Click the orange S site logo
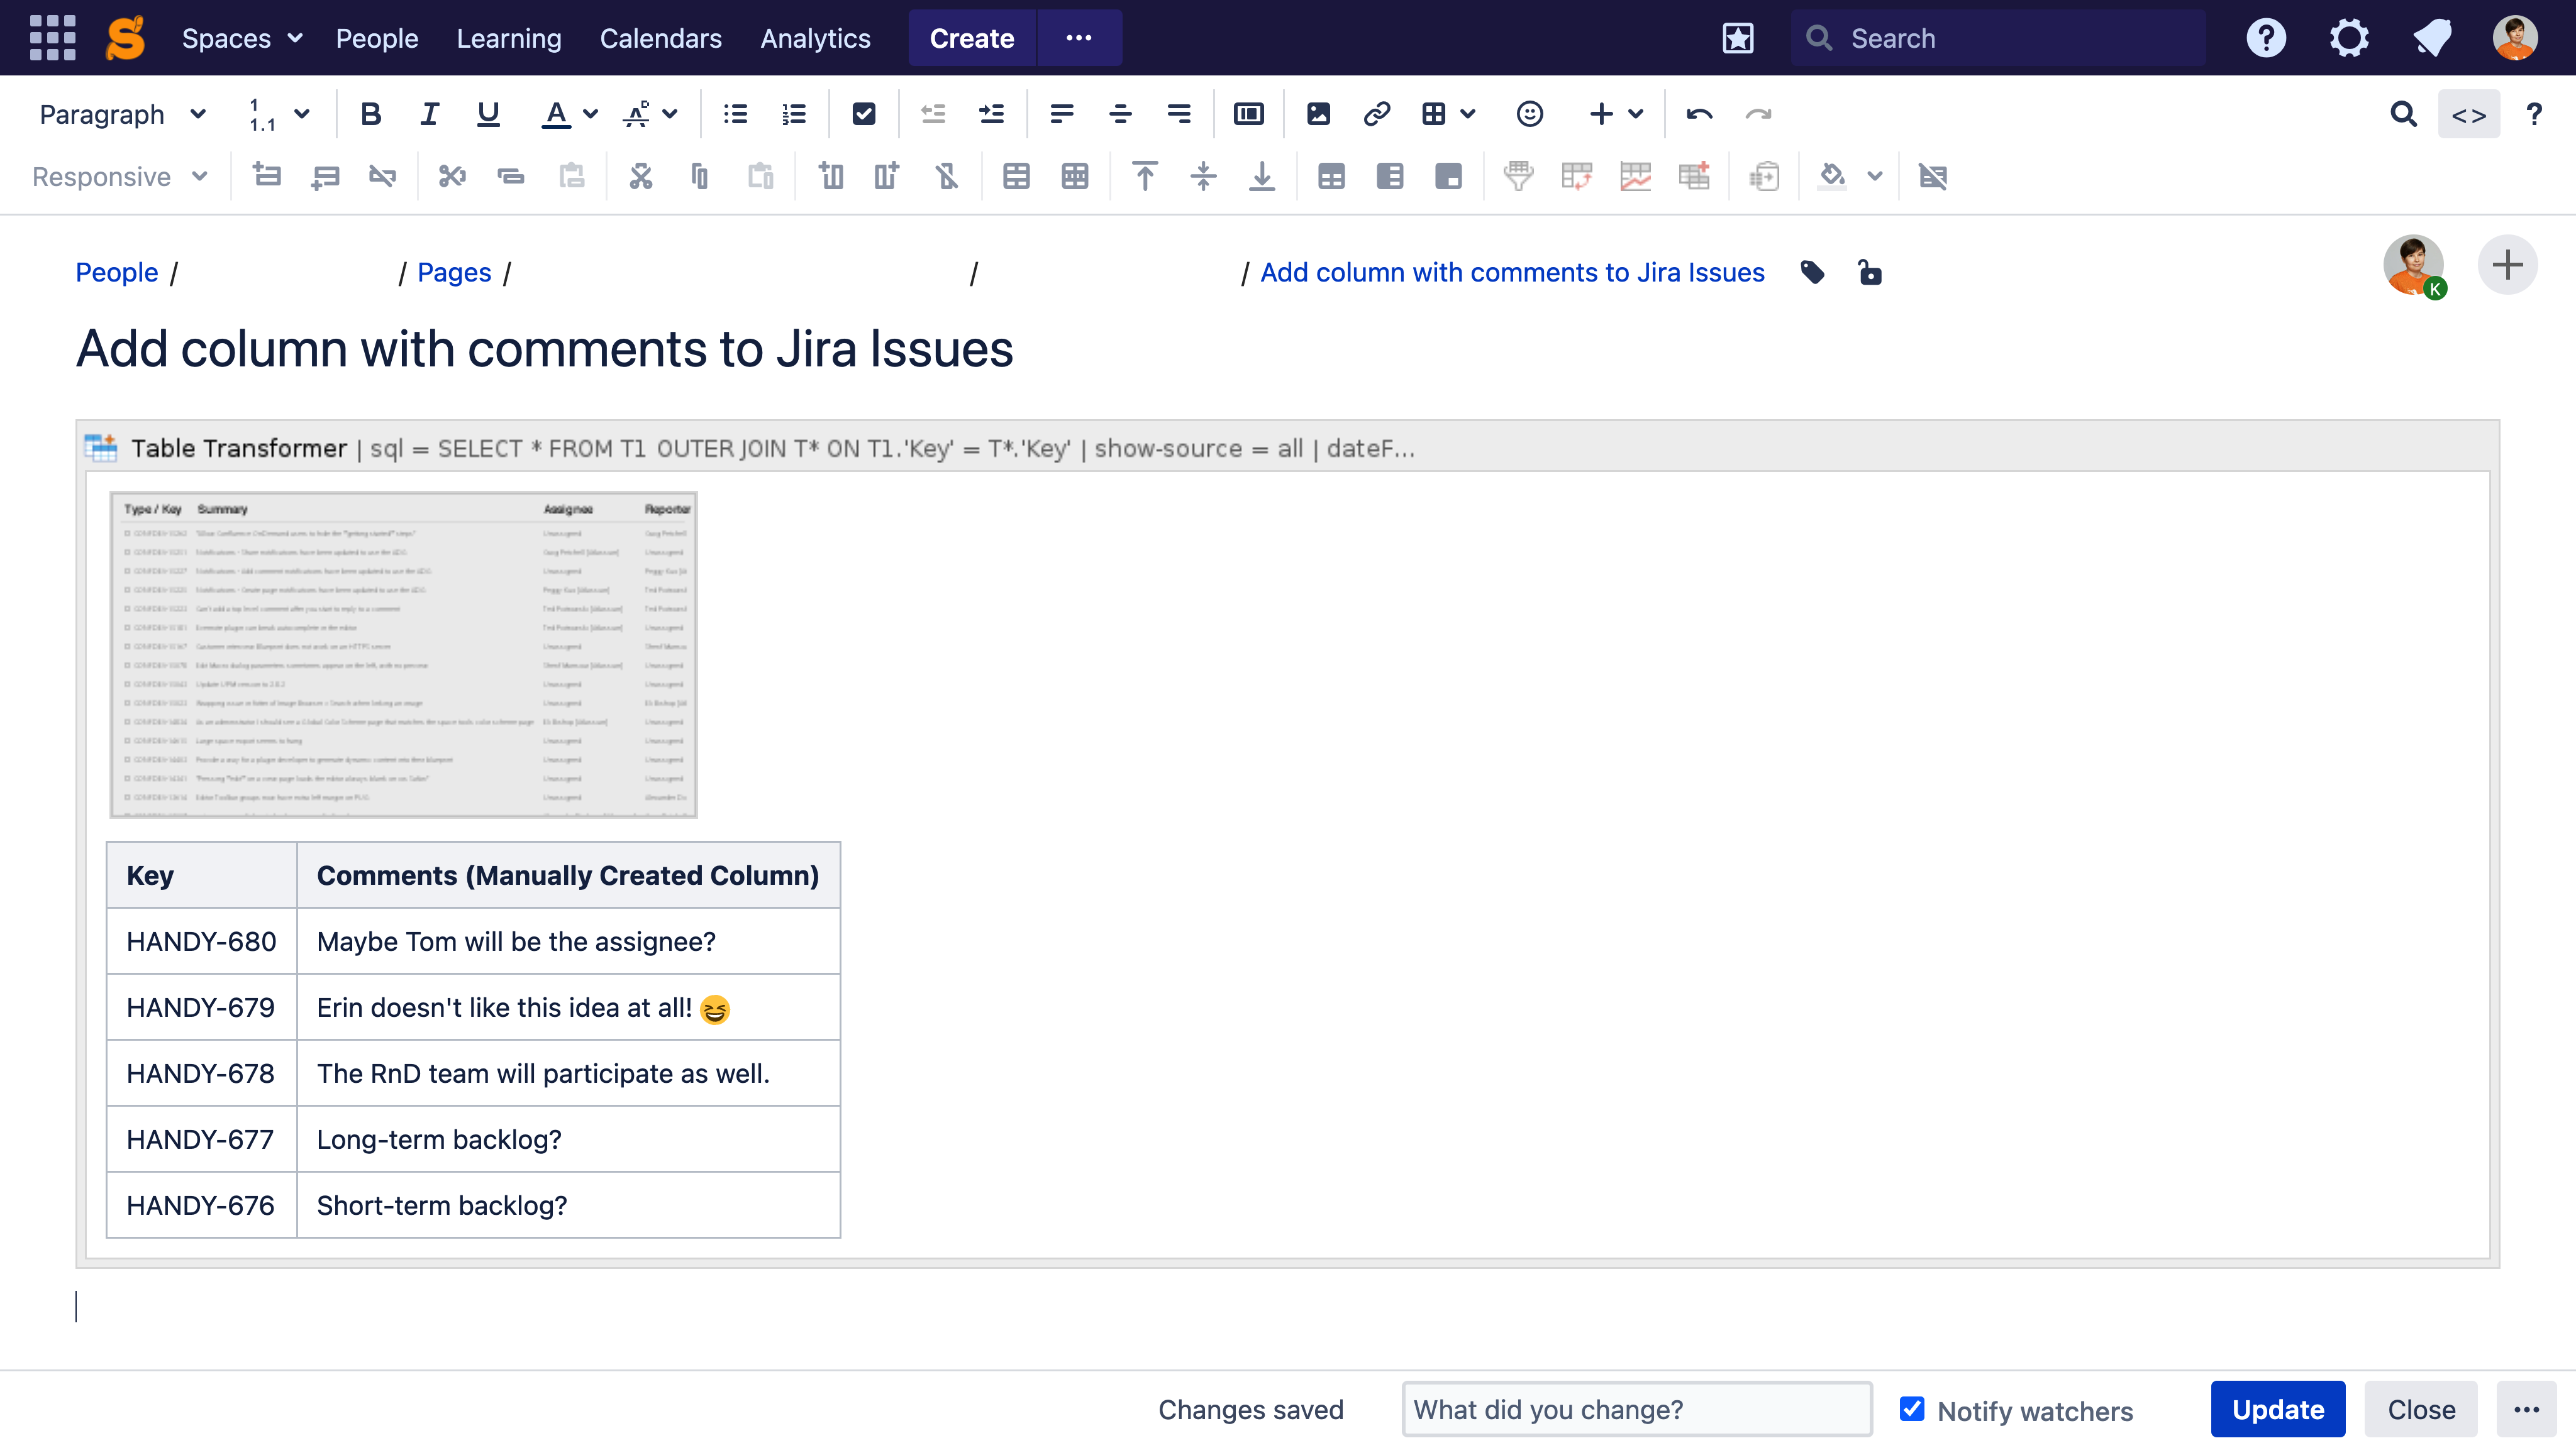The width and height of the screenshot is (2576, 1448). (x=126, y=38)
